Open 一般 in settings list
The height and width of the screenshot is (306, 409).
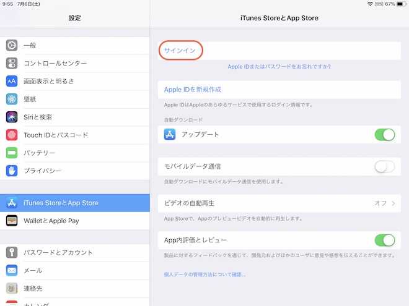pos(75,45)
